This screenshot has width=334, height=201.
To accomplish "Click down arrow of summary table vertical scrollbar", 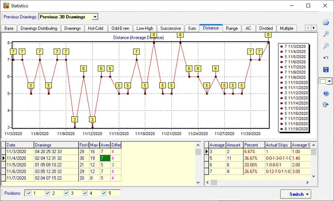I will tap(313, 176).
